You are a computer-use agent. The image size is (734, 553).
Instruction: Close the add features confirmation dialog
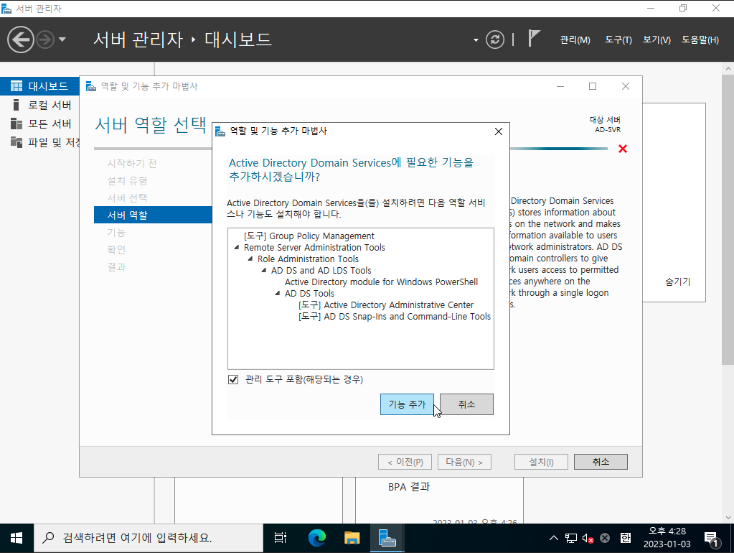499,131
